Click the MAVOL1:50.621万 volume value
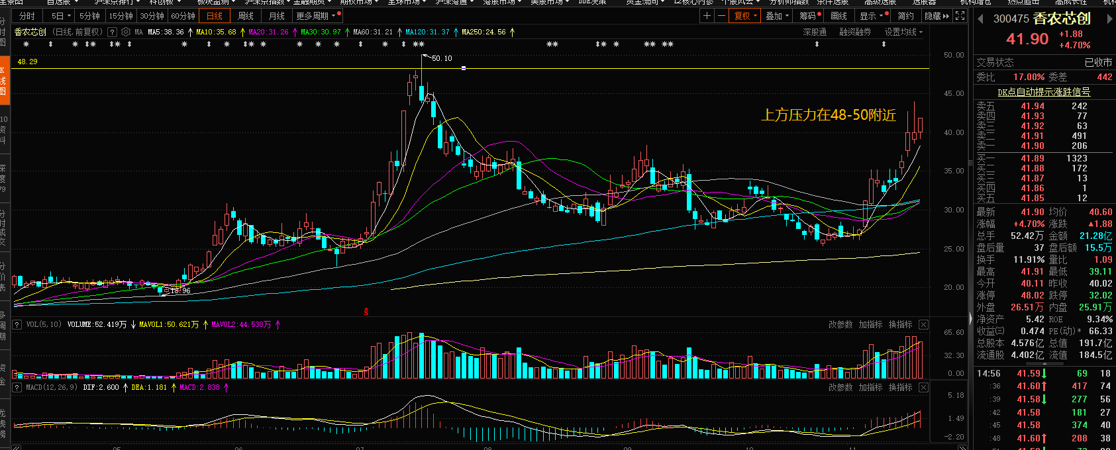Image resolution: width=1116 pixels, height=450 pixels. [169, 324]
